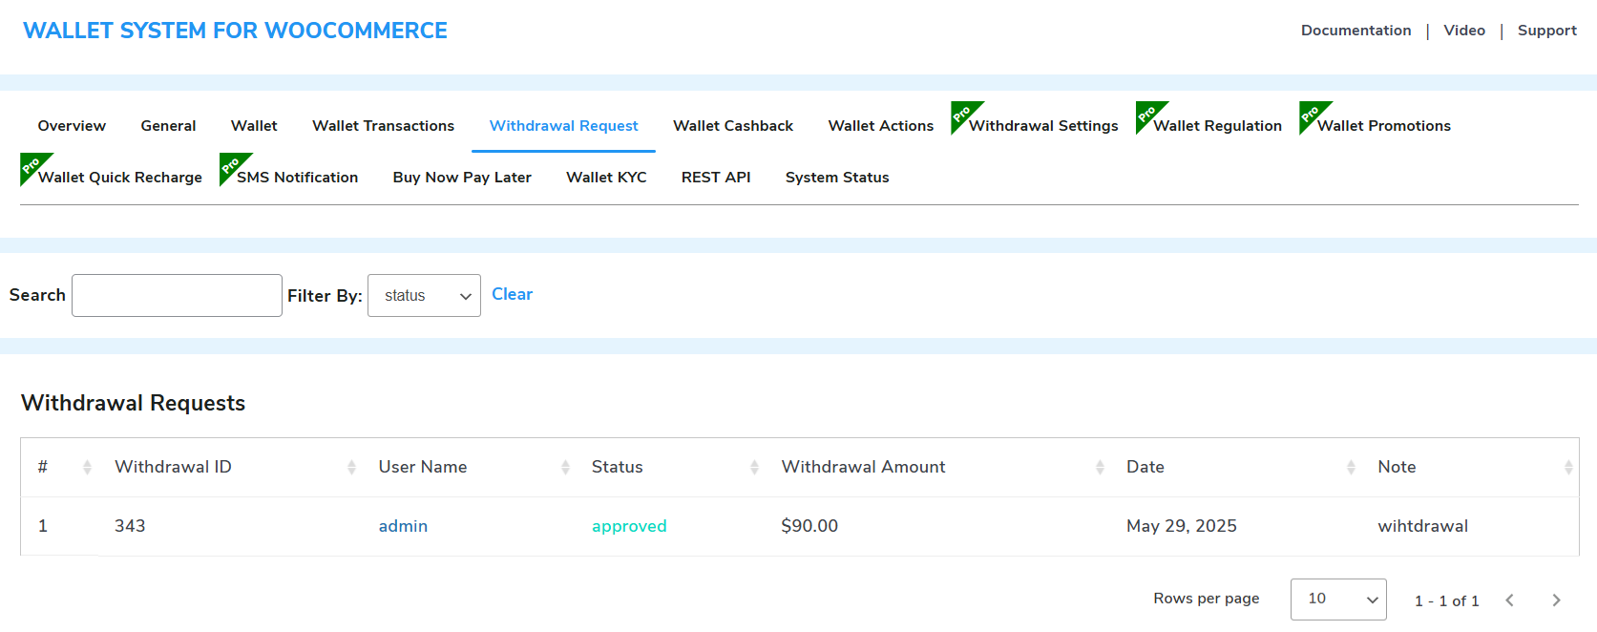Open admin user link
Viewport: 1597px width, 632px height.
click(x=403, y=526)
